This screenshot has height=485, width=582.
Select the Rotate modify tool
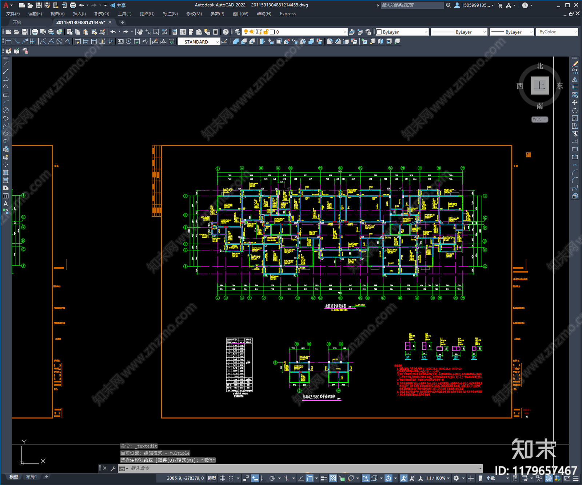tap(575, 111)
